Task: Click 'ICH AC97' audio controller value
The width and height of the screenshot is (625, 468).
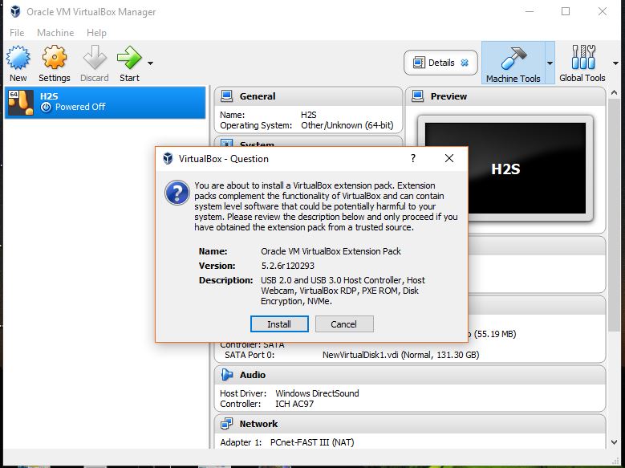Action: pos(294,404)
